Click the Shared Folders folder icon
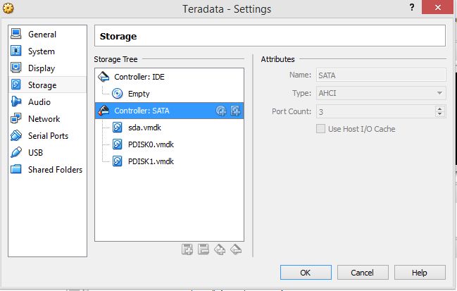This screenshot has width=457, height=291. [16, 169]
